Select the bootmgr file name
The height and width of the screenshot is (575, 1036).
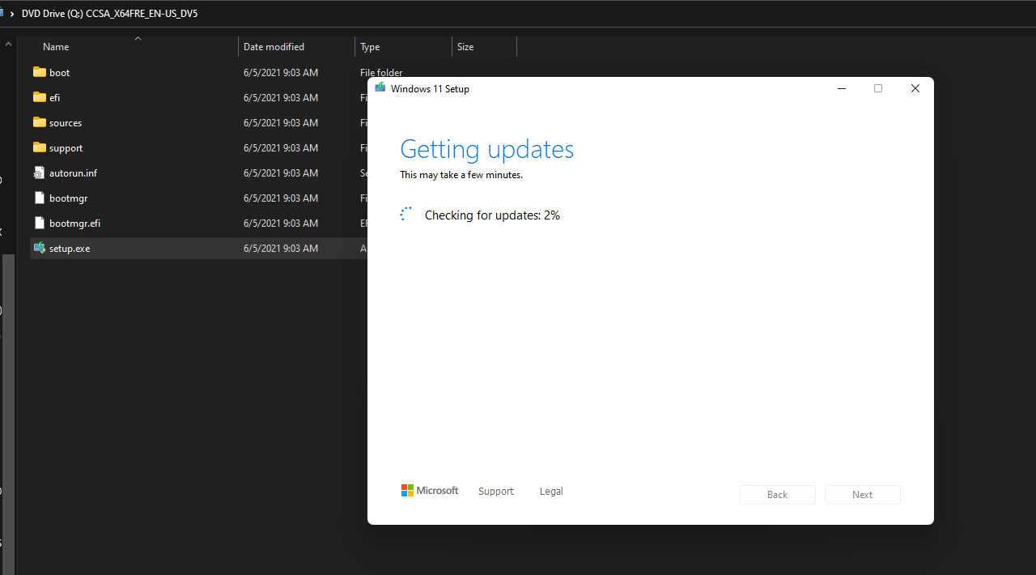pyautogui.click(x=68, y=198)
